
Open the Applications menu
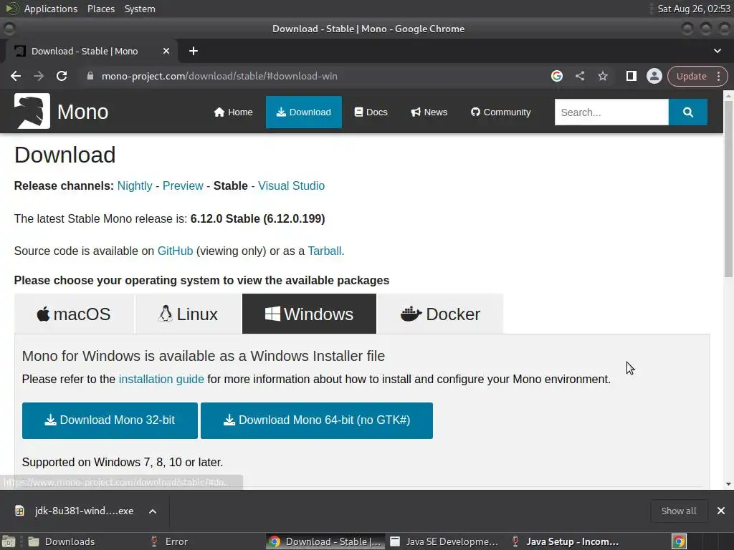coord(51,9)
